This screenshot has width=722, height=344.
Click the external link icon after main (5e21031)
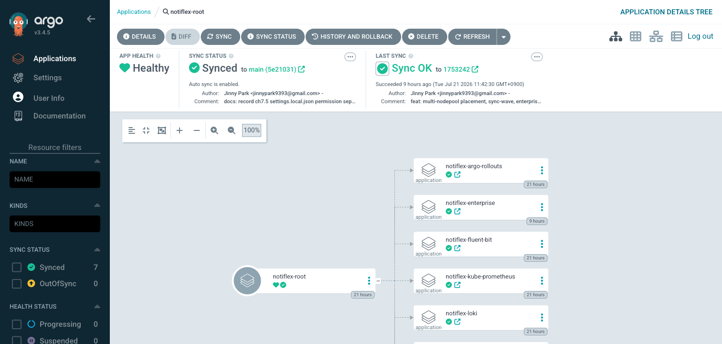(x=301, y=69)
